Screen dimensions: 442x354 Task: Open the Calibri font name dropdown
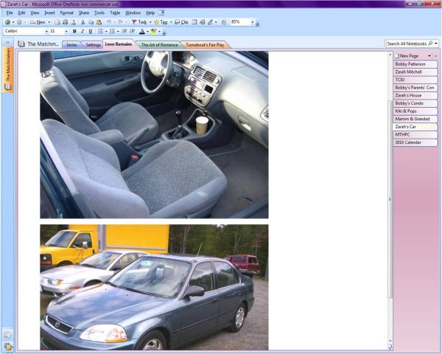click(x=45, y=32)
